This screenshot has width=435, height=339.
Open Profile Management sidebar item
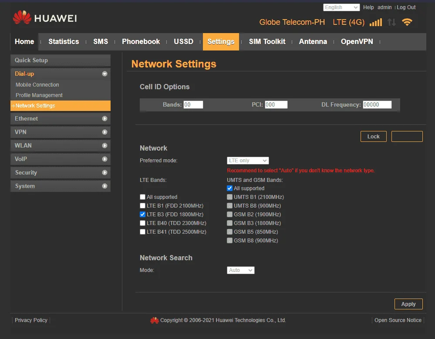(x=39, y=95)
